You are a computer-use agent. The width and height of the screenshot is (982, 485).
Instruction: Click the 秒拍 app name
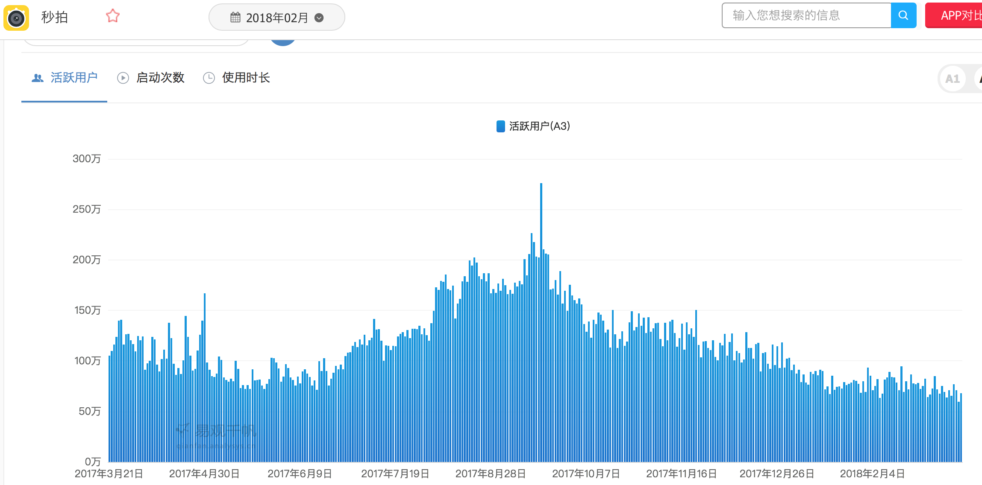[55, 17]
